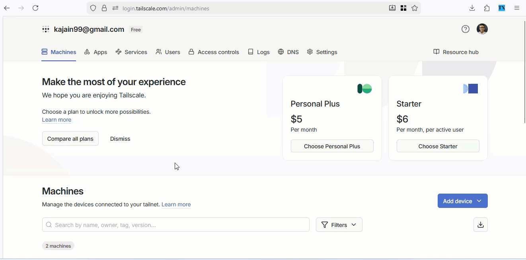Focus the machine search field
The width and height of the screenshot is (526, 260).
pyautogui.click(x=179, y=225)
